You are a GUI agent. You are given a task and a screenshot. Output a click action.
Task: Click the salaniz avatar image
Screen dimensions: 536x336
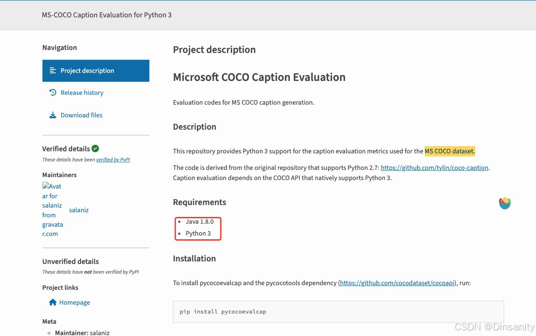tap(53, 210)
